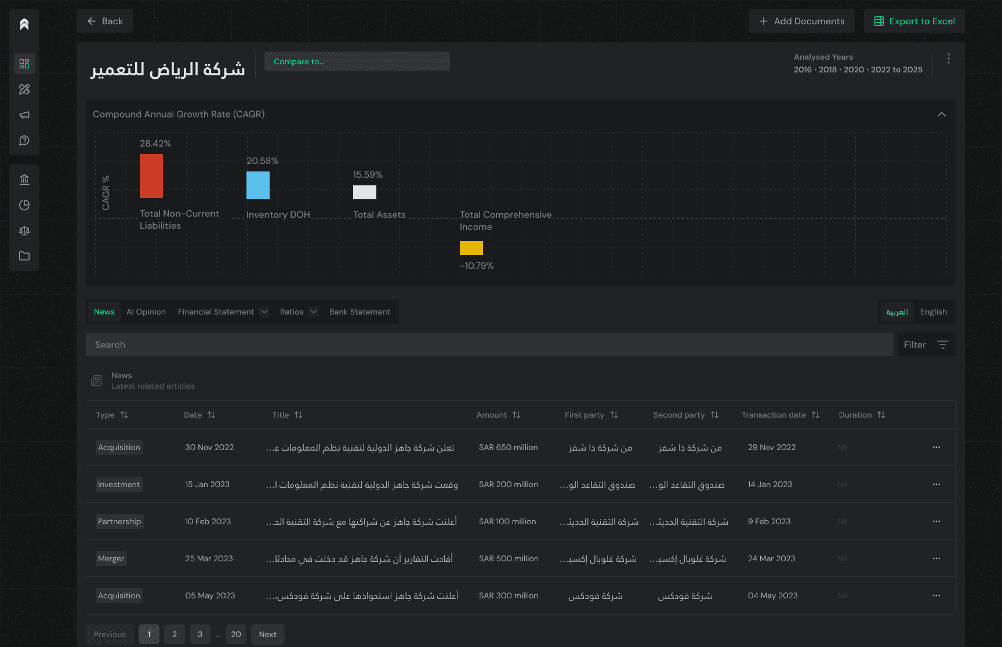Toggle Amount column sorting order
Image resolution: width=1002 pixels, height=647 pixels.
(x=517, y=415)
